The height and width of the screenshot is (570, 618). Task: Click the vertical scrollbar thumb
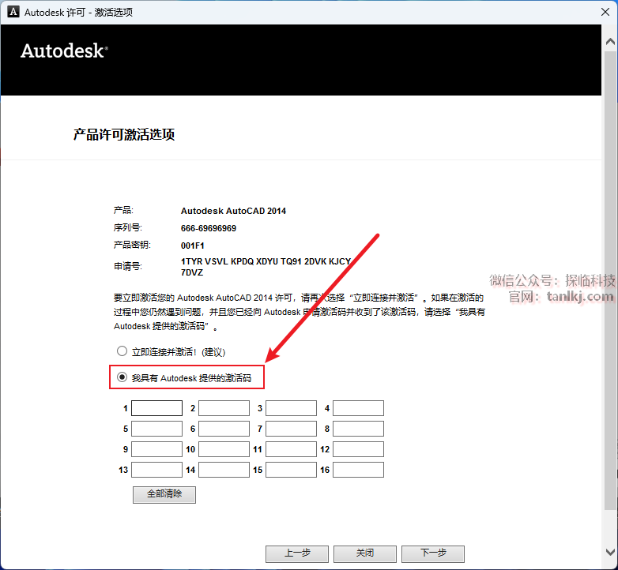click(x=610, y=280)
